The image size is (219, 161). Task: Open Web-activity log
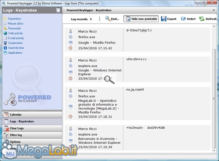pyautogui.click(x=15, y=33)
